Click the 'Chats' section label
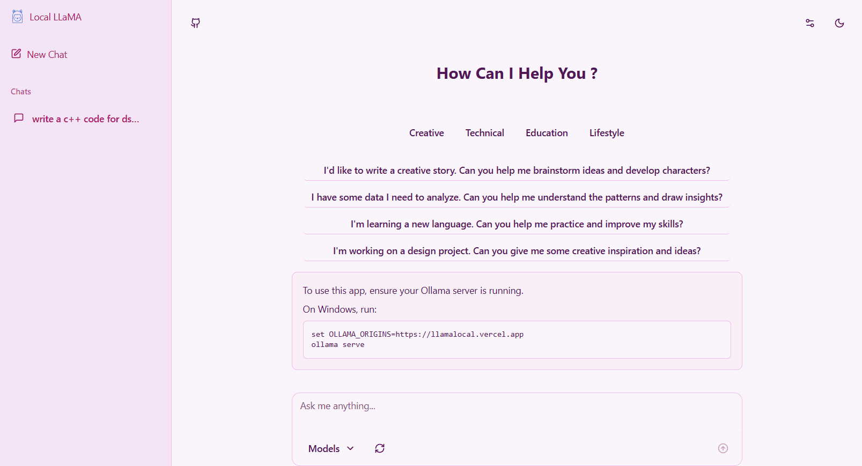The width and height of the screenshot is (862, 466). coord(21,92)
